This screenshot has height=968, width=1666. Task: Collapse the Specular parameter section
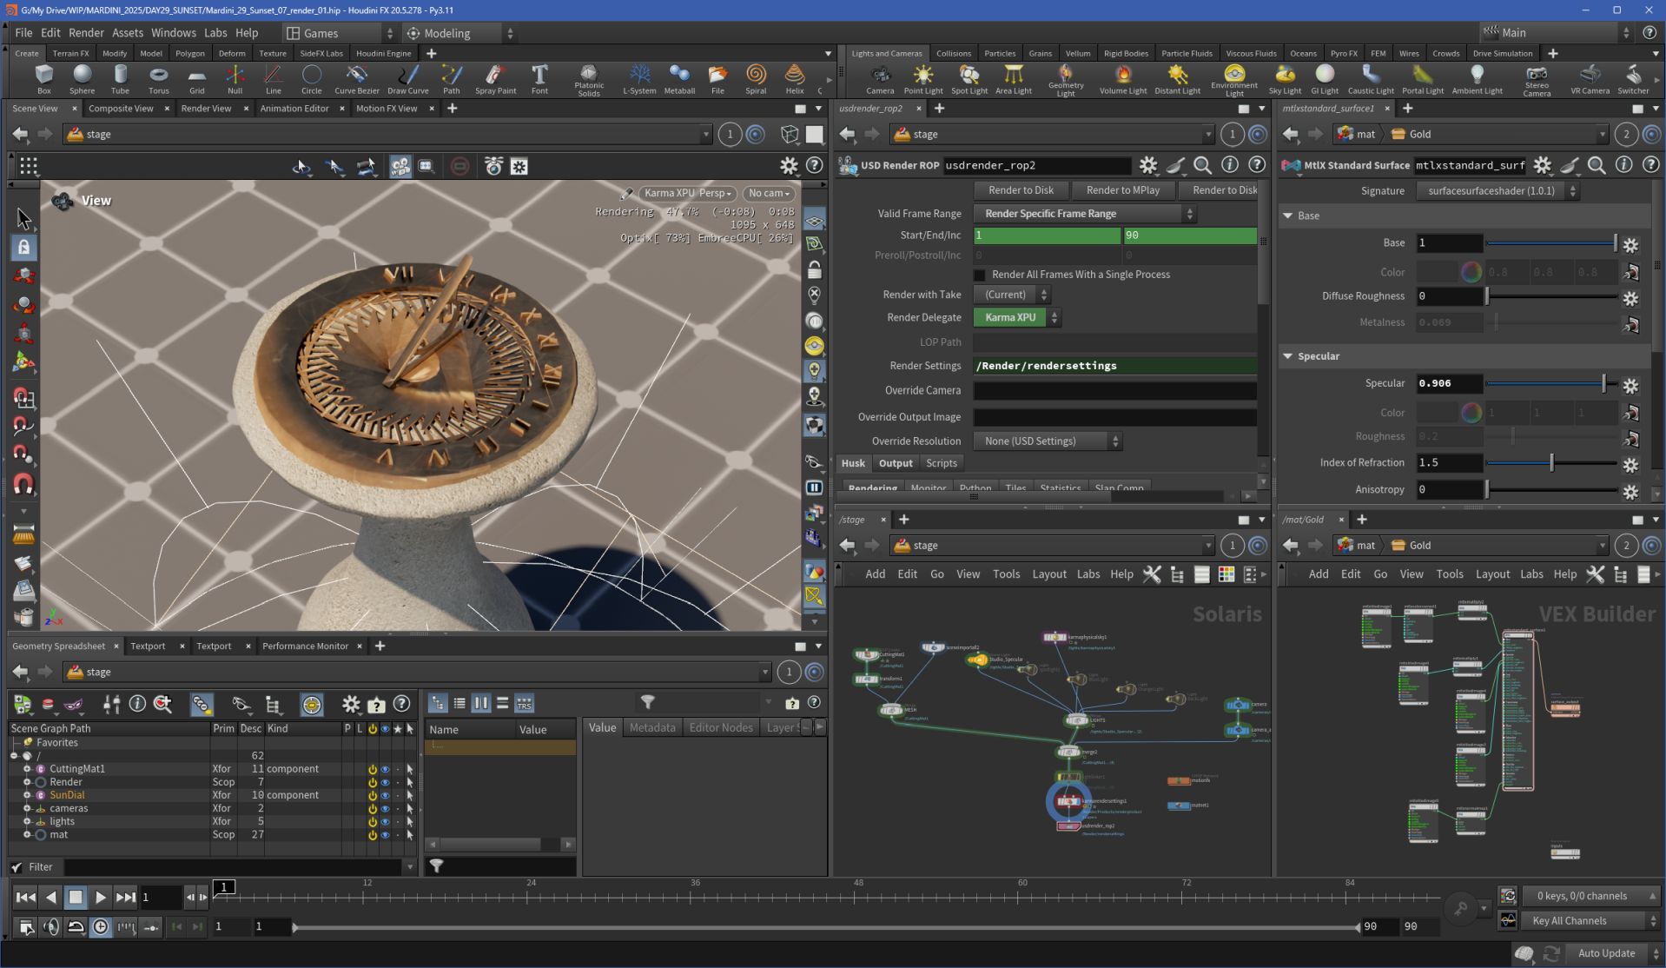pos(1287,356)
